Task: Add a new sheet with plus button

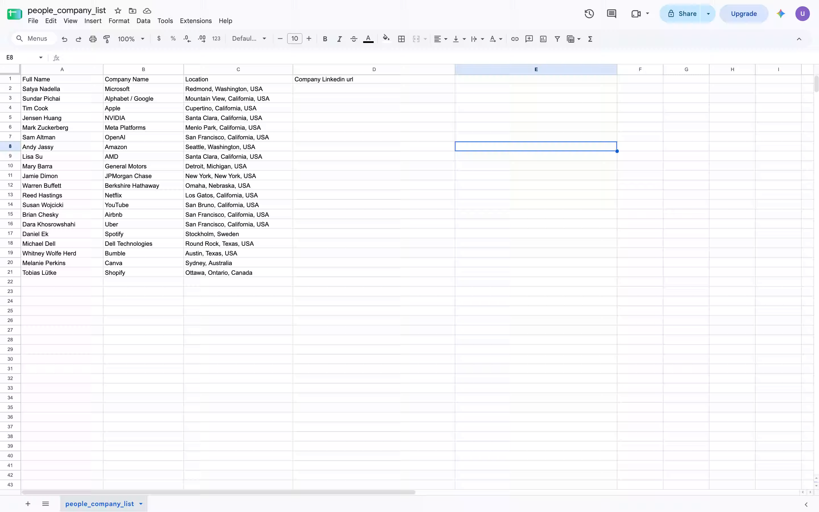Action: 28,504
